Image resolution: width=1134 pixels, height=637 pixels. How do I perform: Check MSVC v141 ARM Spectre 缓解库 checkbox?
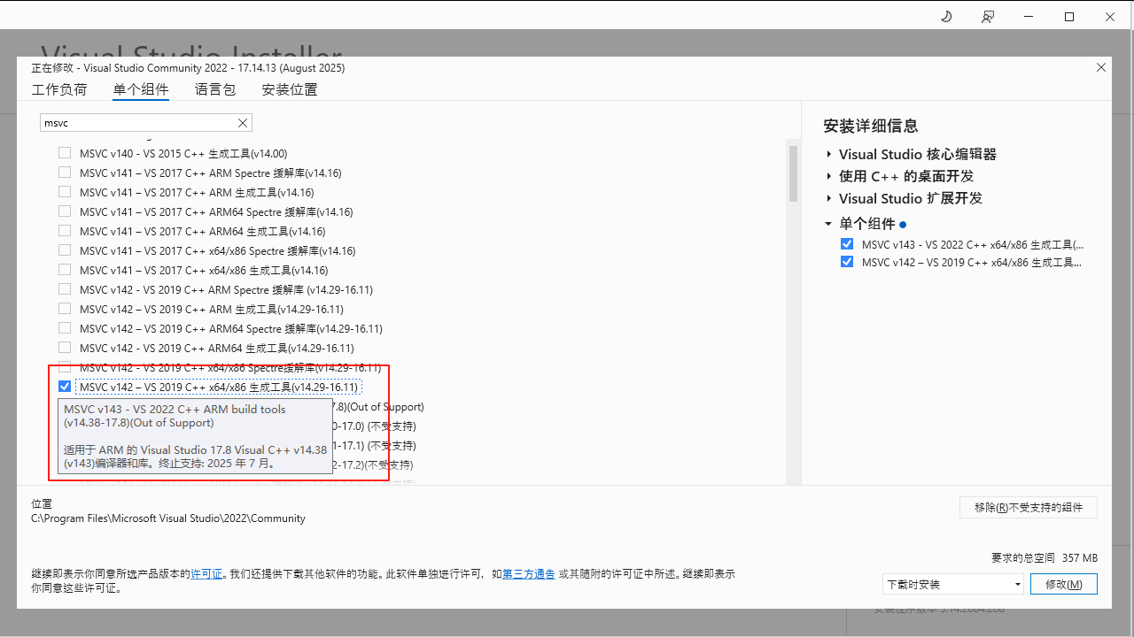pos(65,173)
